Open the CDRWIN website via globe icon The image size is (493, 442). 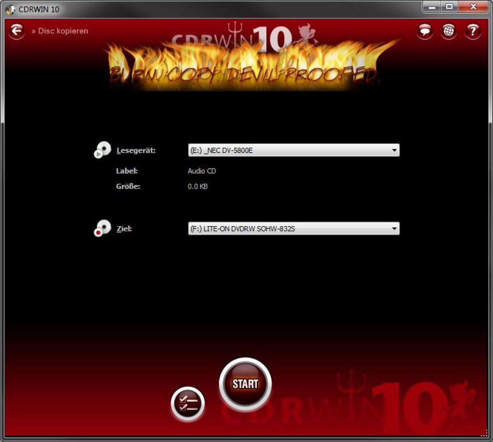tap(449, 30)
